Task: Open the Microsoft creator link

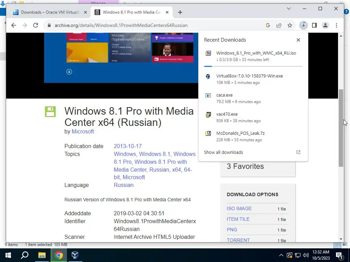Action: coord(83,132)
